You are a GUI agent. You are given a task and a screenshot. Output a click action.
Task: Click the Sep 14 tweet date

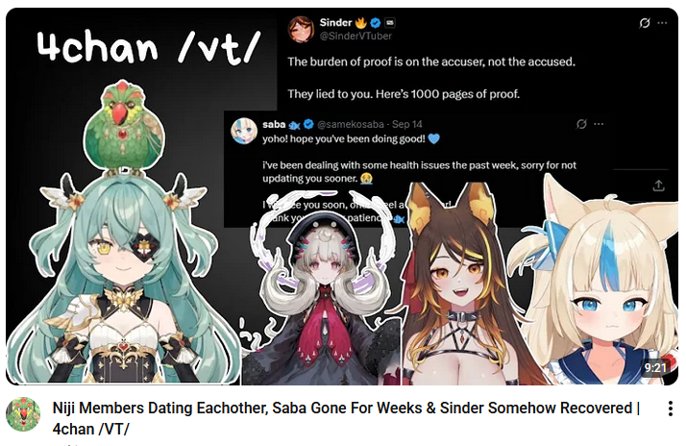[406, 124]
